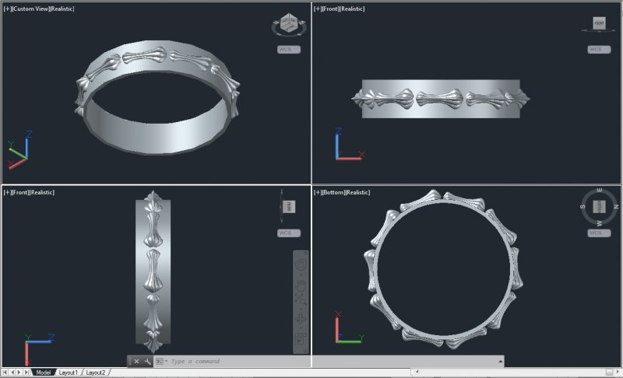Click the W compass direction on the Bottom ViewCube
Viewport: 623px width, 378px height.
599,223
